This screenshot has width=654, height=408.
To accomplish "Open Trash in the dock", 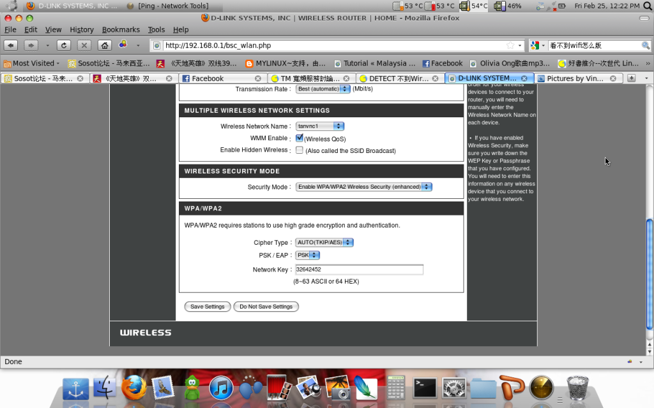I will coord(577,388).
